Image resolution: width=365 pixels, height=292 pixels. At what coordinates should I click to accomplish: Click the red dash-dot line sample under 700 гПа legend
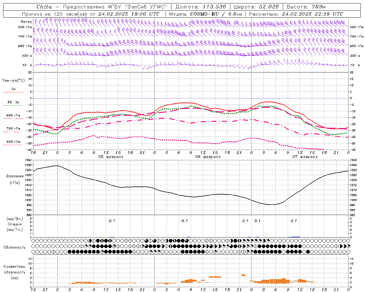pyautogui.click(x=13, y=132)
